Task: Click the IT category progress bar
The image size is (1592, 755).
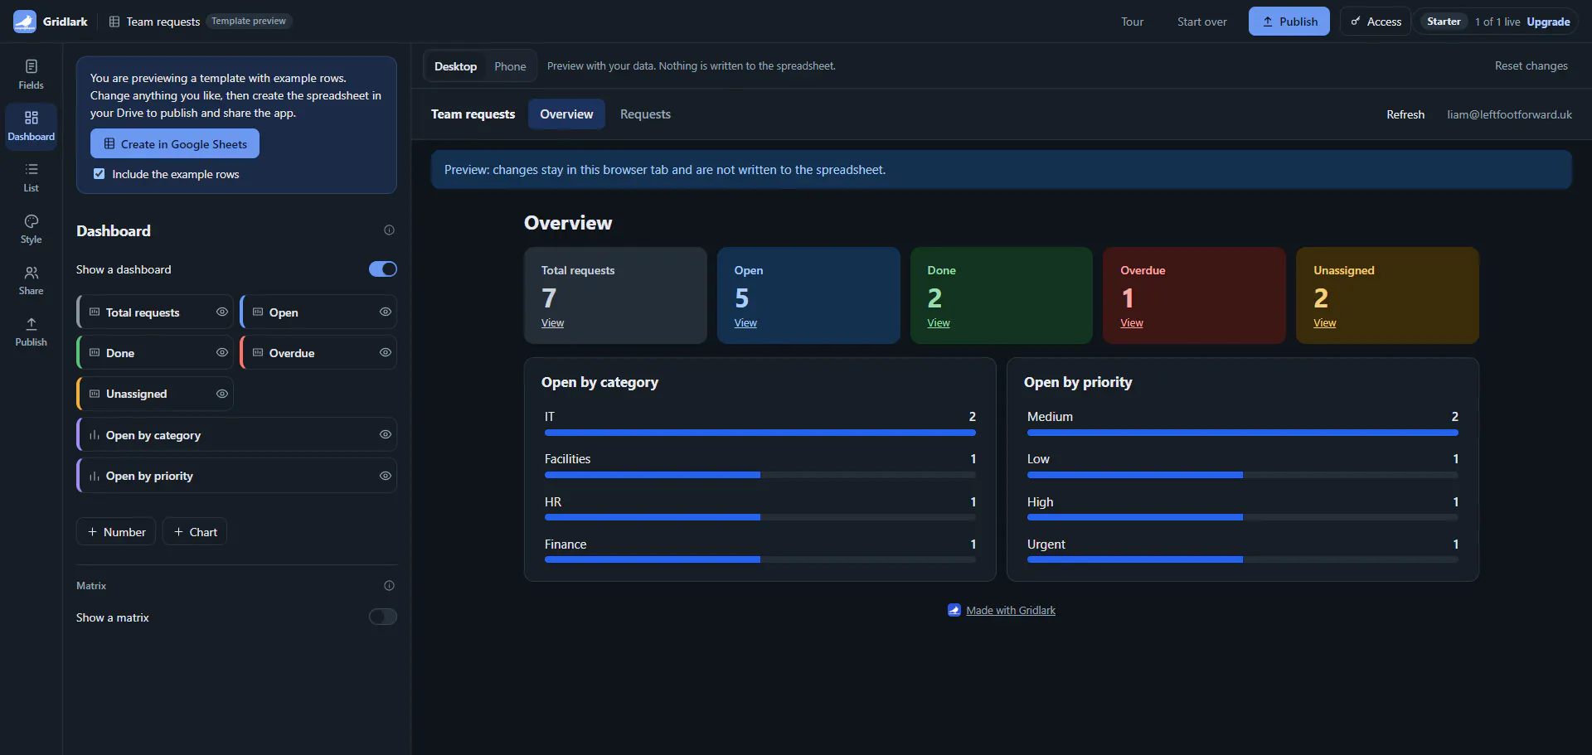Action: click(760, 433)
